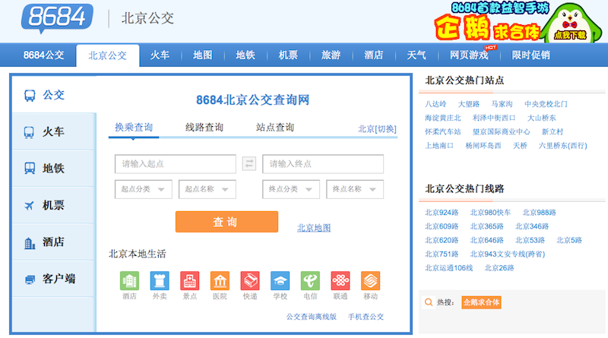Switch to the 站点查询 tab
The image size is (608, 338).
tap(275, 127)
